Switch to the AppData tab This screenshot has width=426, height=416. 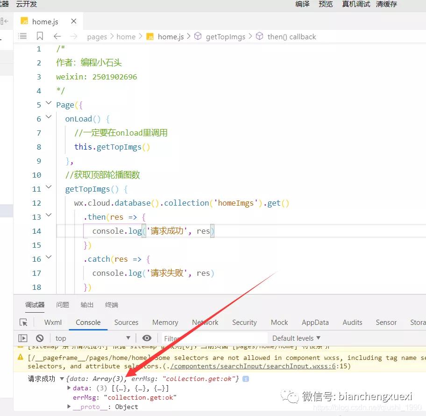pos(315,323)
